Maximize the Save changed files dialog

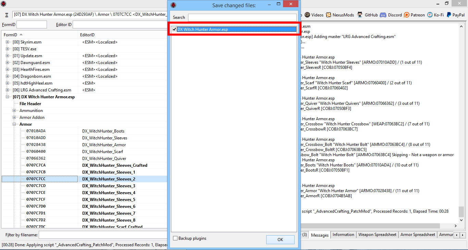(x=279, y=4)
